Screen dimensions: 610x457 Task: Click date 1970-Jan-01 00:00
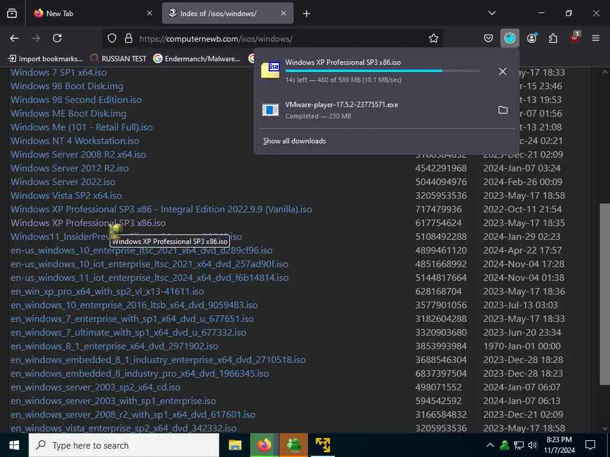click(522, 346)
